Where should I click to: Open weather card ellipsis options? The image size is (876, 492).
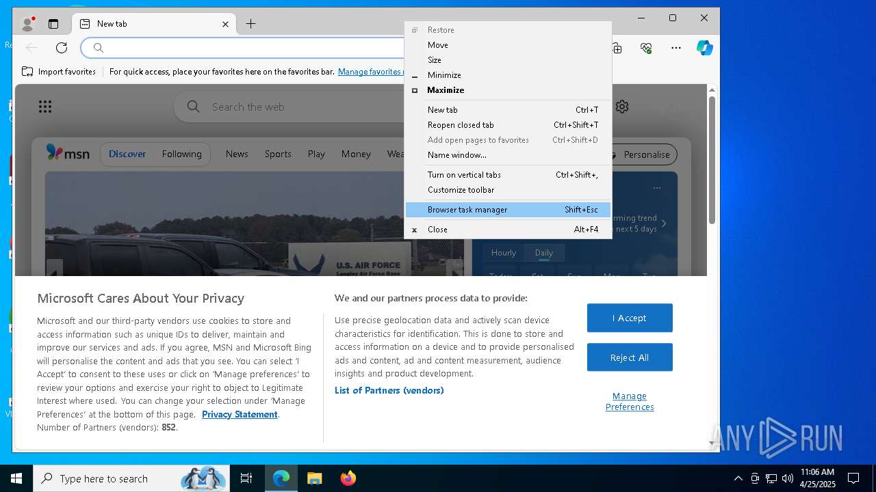657,187
